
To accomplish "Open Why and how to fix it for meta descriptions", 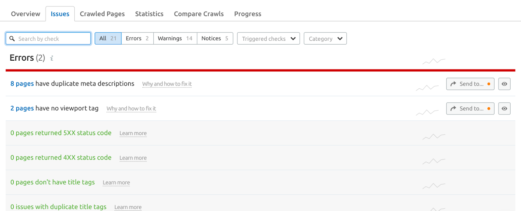I will 167,84.
